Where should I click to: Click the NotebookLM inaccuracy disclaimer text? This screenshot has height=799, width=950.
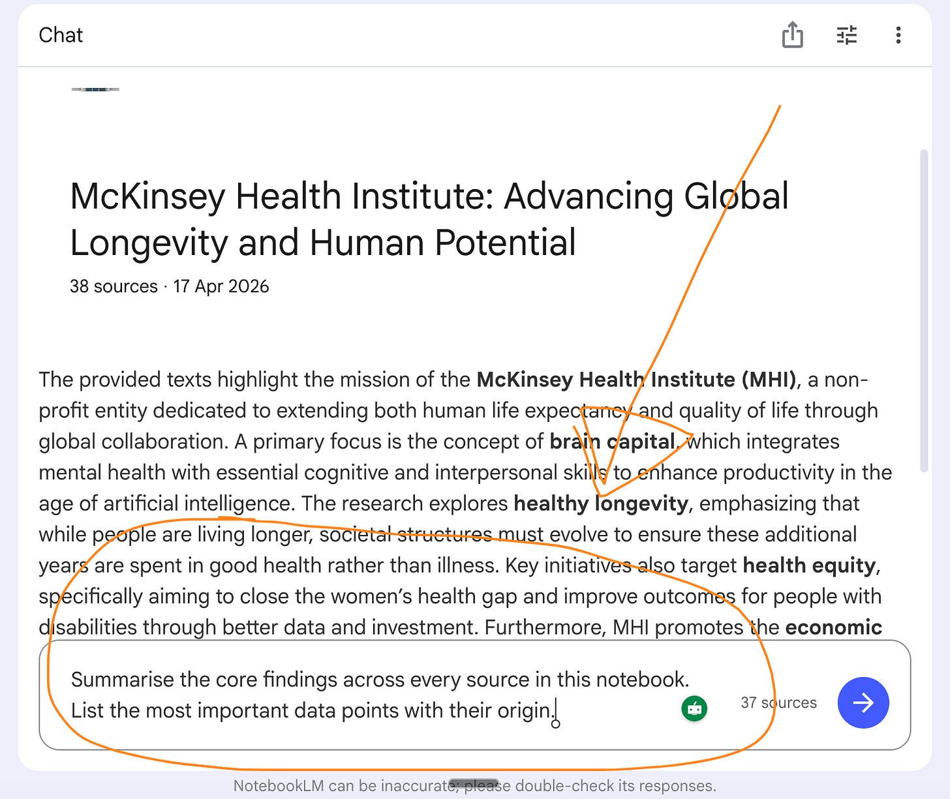pos(475,786)
